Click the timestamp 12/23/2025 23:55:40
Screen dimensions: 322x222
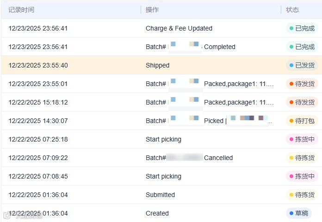point(38,65)
